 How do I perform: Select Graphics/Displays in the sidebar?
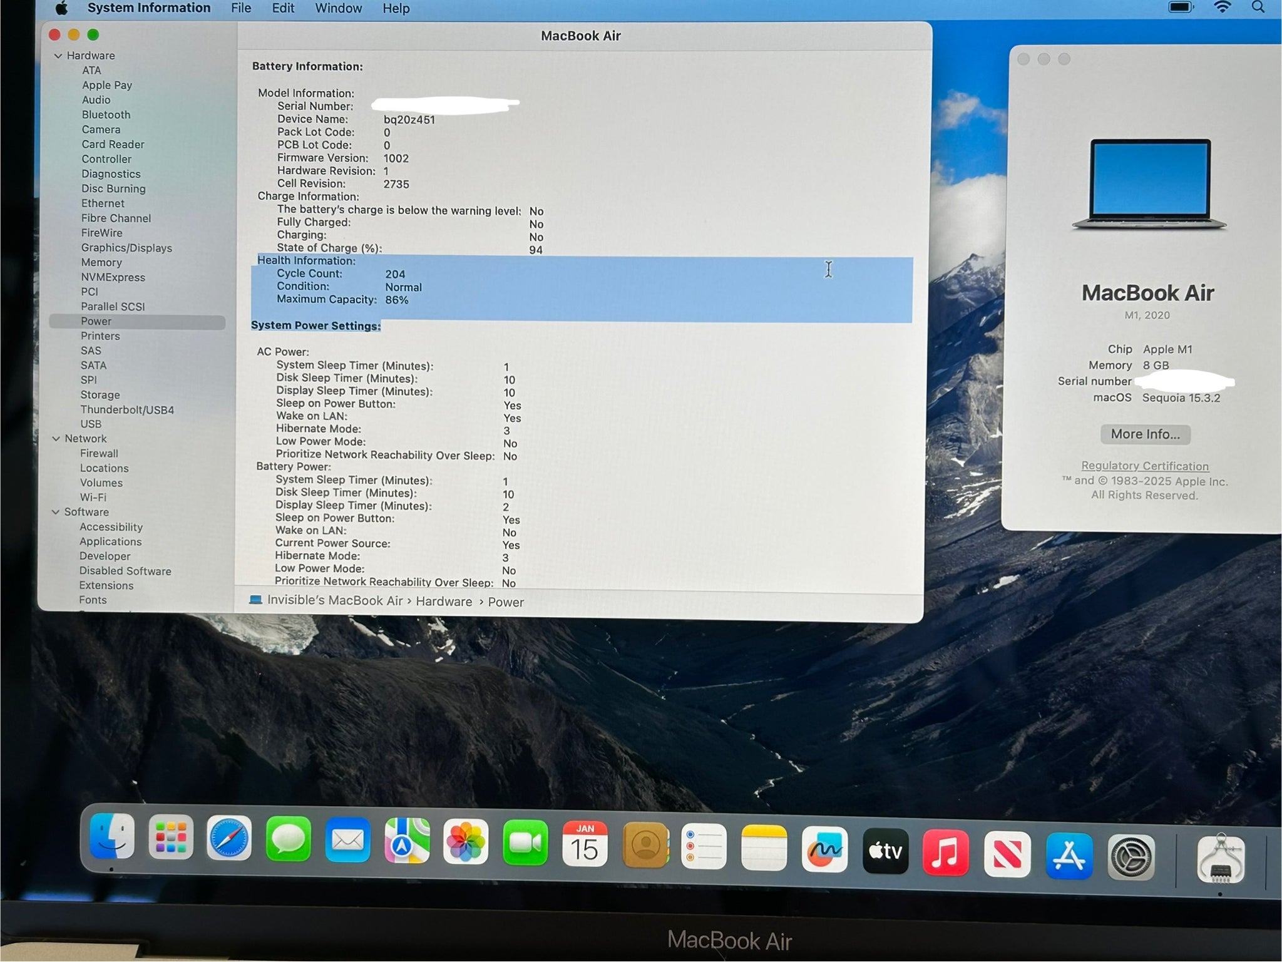tap(126, 248)
